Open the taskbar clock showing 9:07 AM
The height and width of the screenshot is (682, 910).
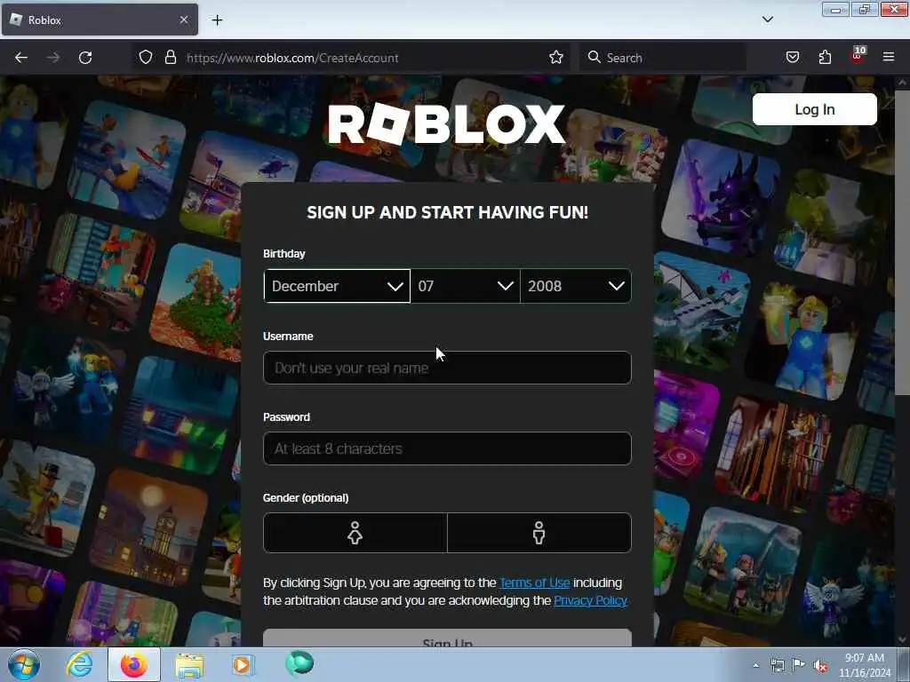click(864, 665)
